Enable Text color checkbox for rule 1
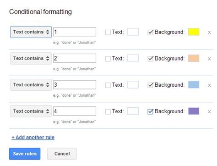Screen dimensions: 217x166 [108, 32]
